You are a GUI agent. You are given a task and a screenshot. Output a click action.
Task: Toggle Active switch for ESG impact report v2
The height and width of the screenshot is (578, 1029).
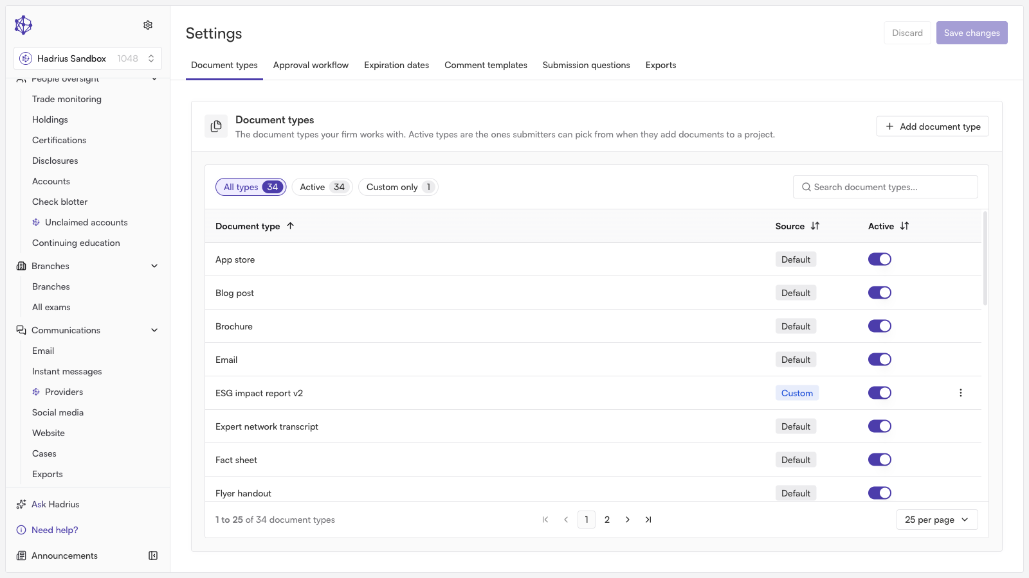point(880,393)
